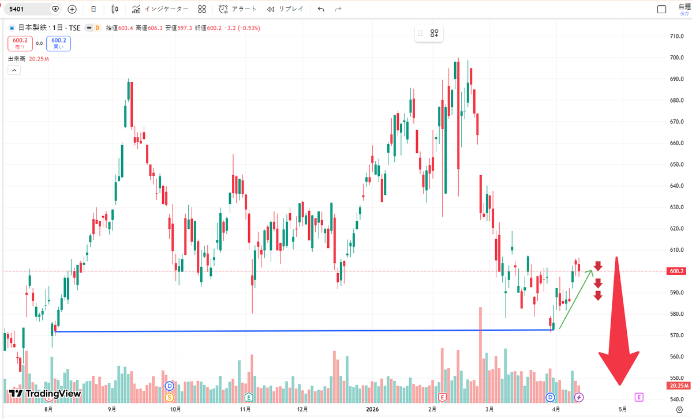Image resolution: width=692 pixels, height=419 pixels.
Task: Collapse the indicator legend with chevron
Action: 14,70
